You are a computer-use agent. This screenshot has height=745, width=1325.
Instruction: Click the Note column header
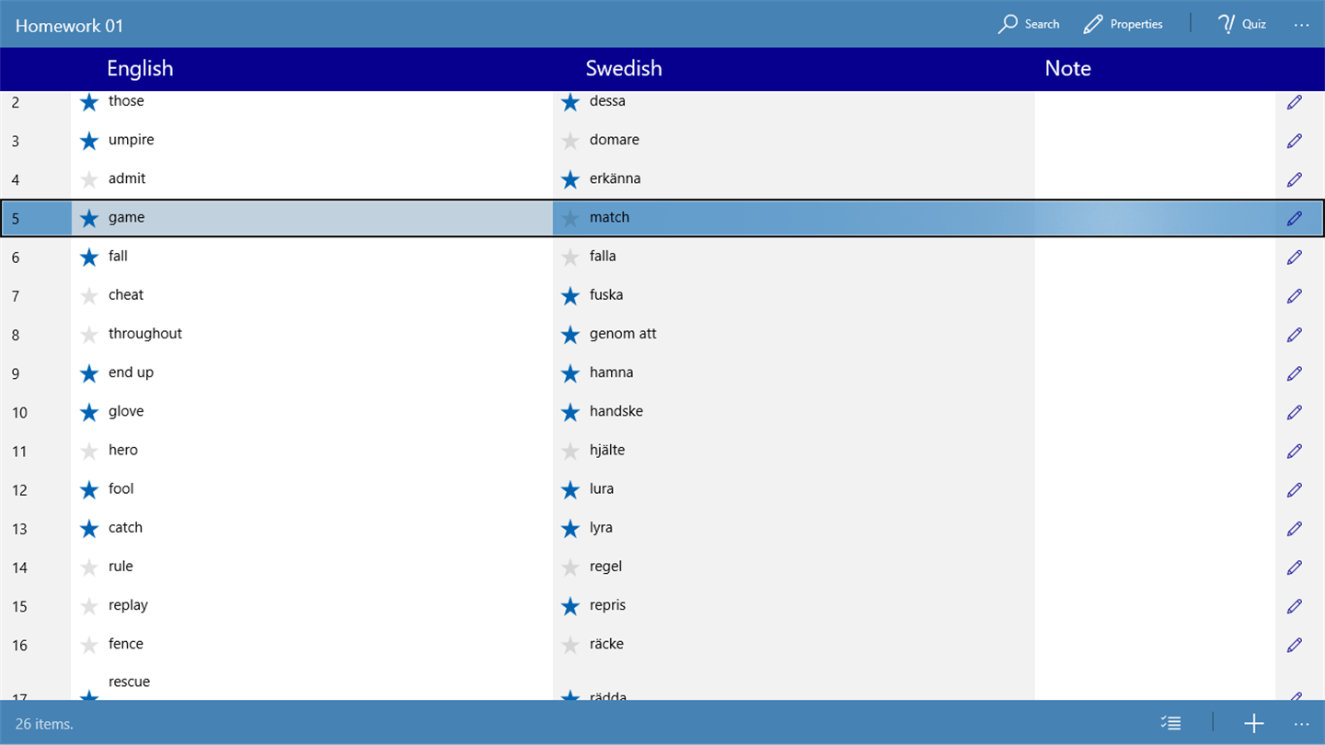[1067, 68]
